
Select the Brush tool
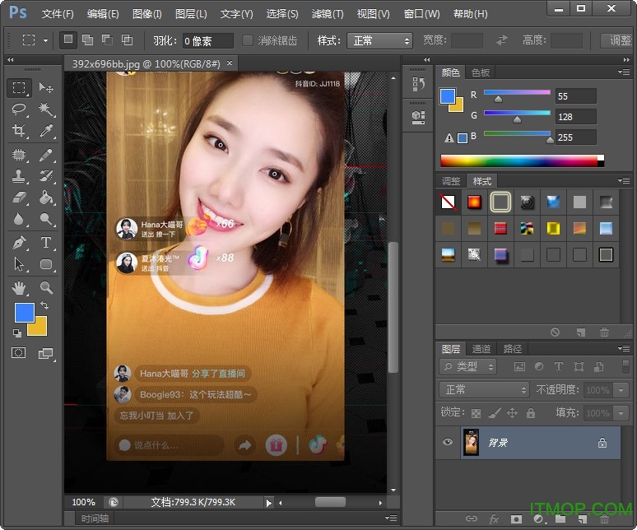(46, 155)
